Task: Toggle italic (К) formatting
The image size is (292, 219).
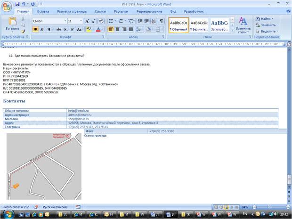Action: (42, 29)
